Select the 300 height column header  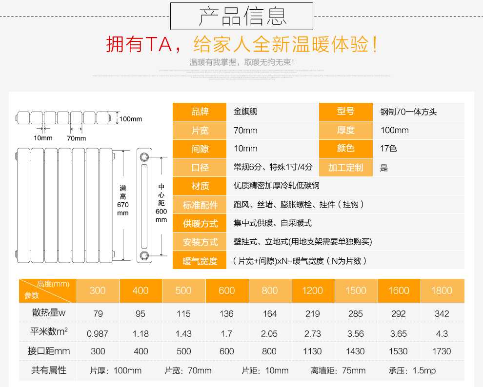click(98, 290)
